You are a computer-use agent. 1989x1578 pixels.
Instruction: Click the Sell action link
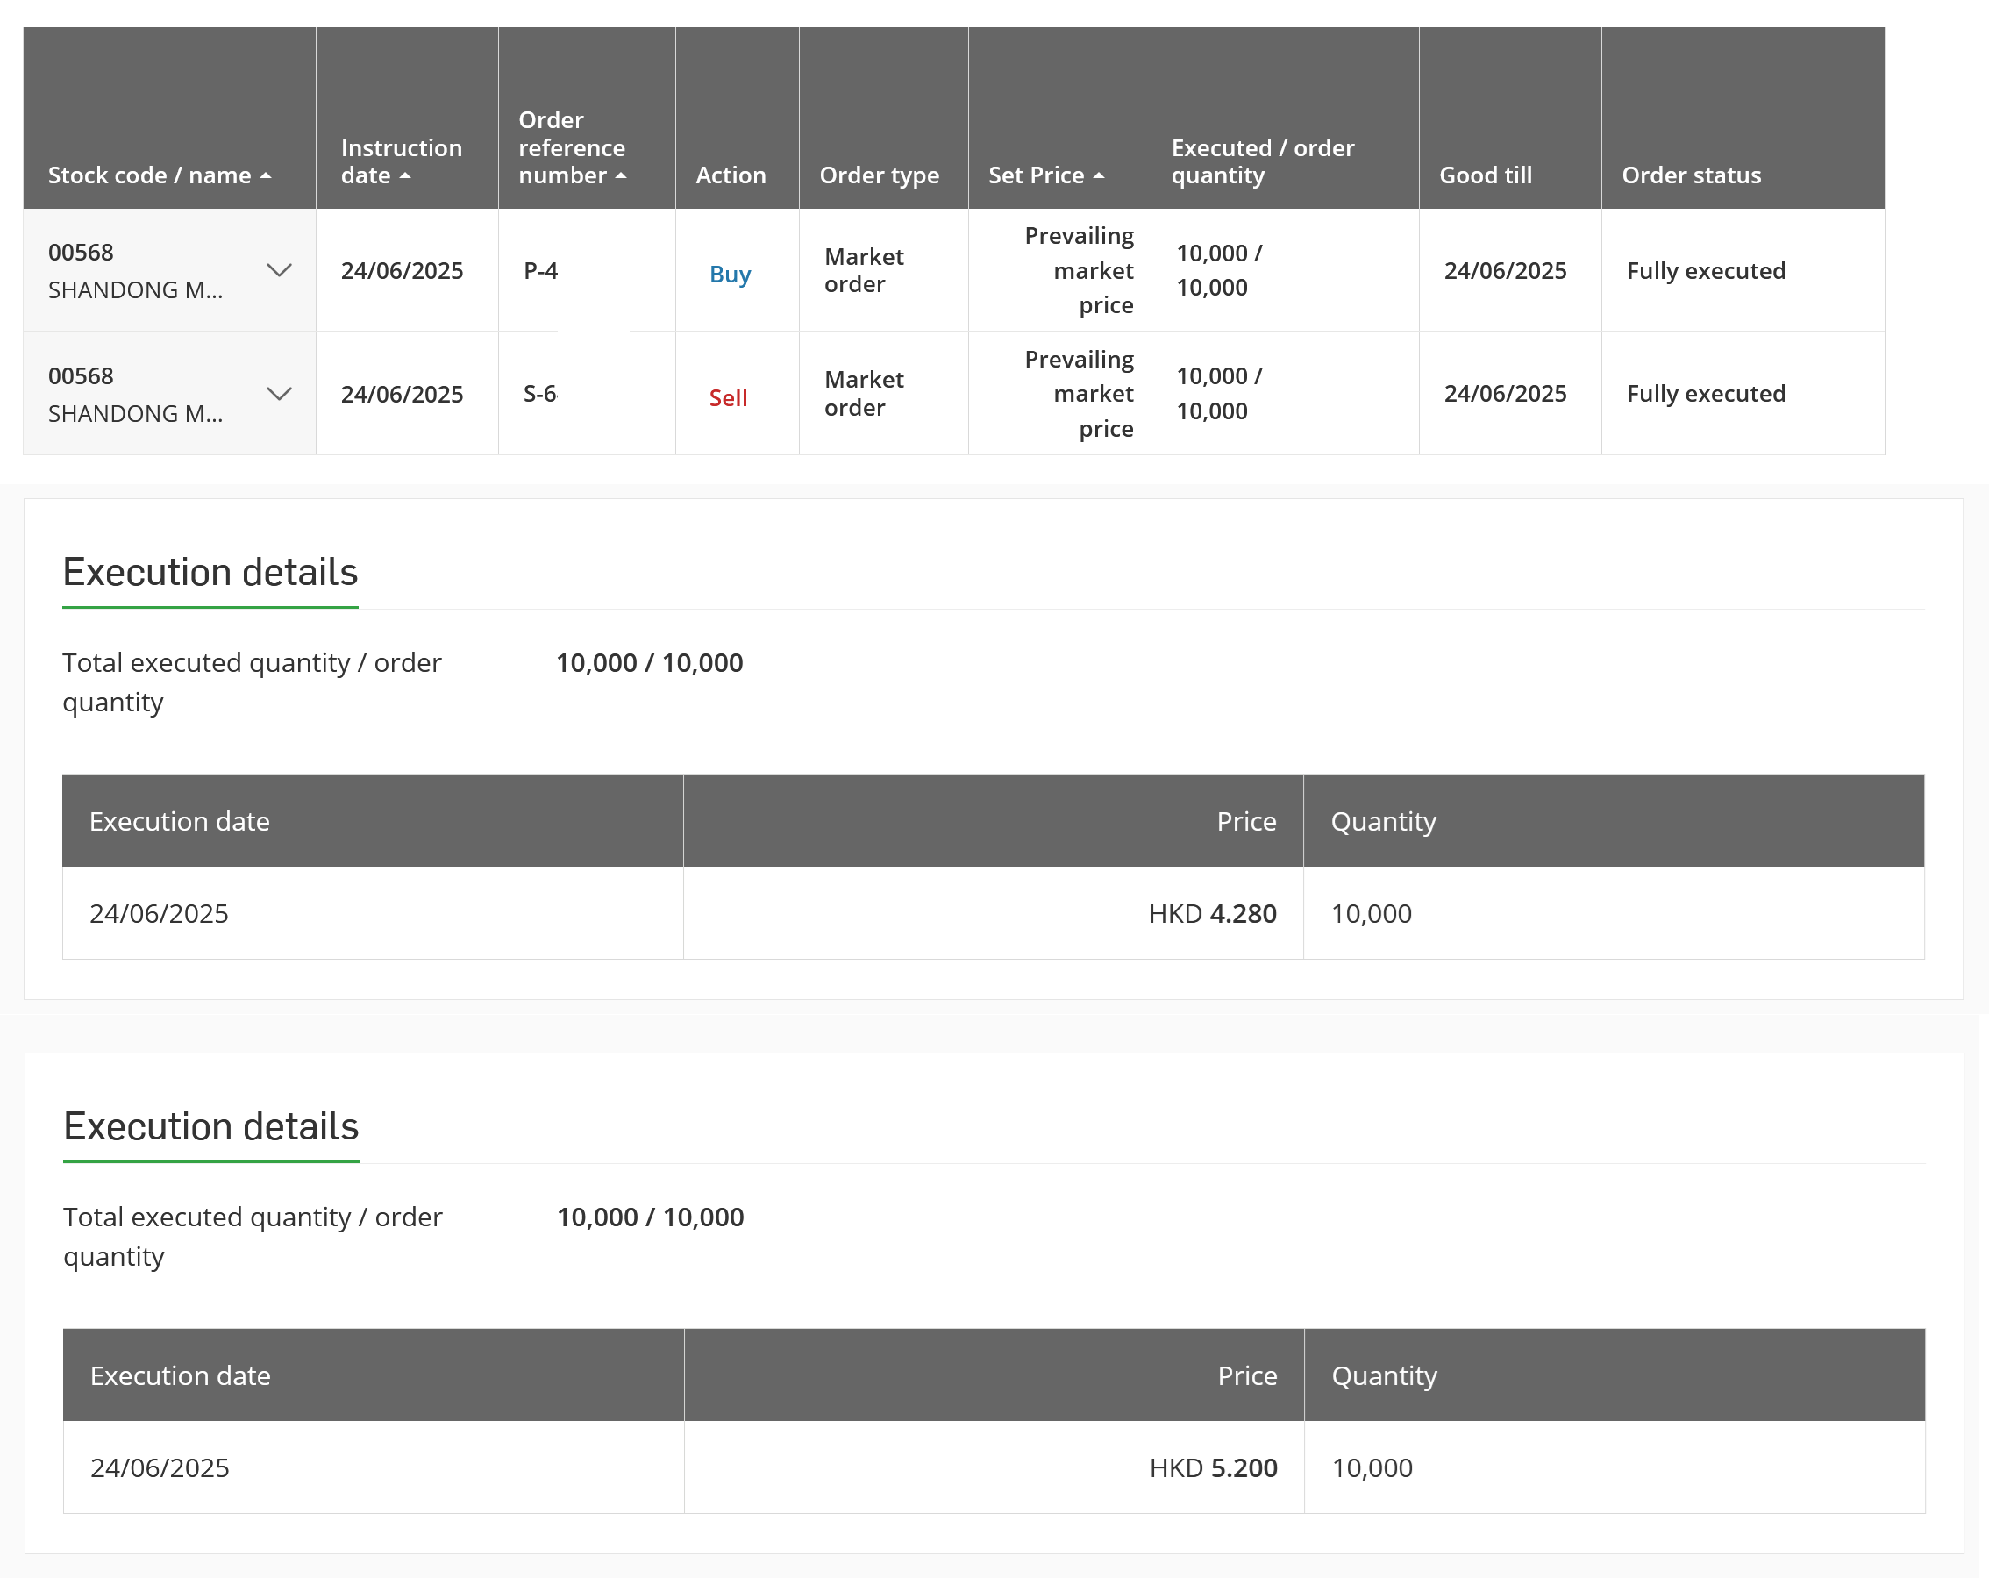(728, 397)
